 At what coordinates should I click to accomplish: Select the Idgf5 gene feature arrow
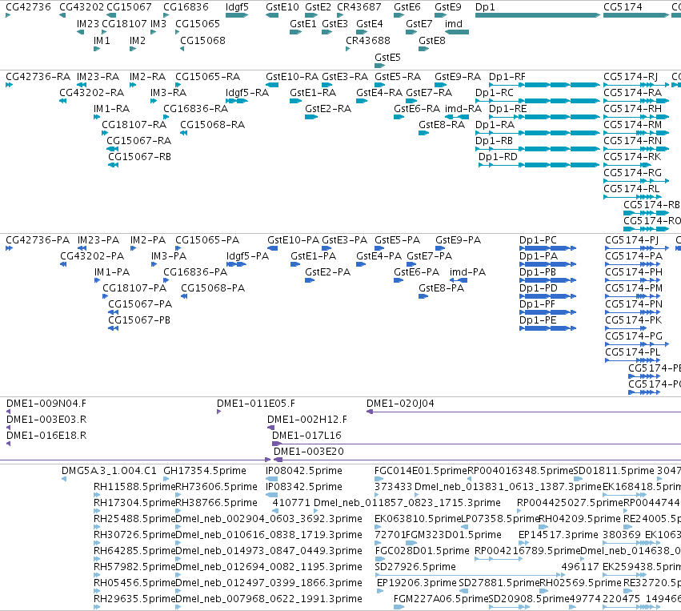[x=237, y=15]
